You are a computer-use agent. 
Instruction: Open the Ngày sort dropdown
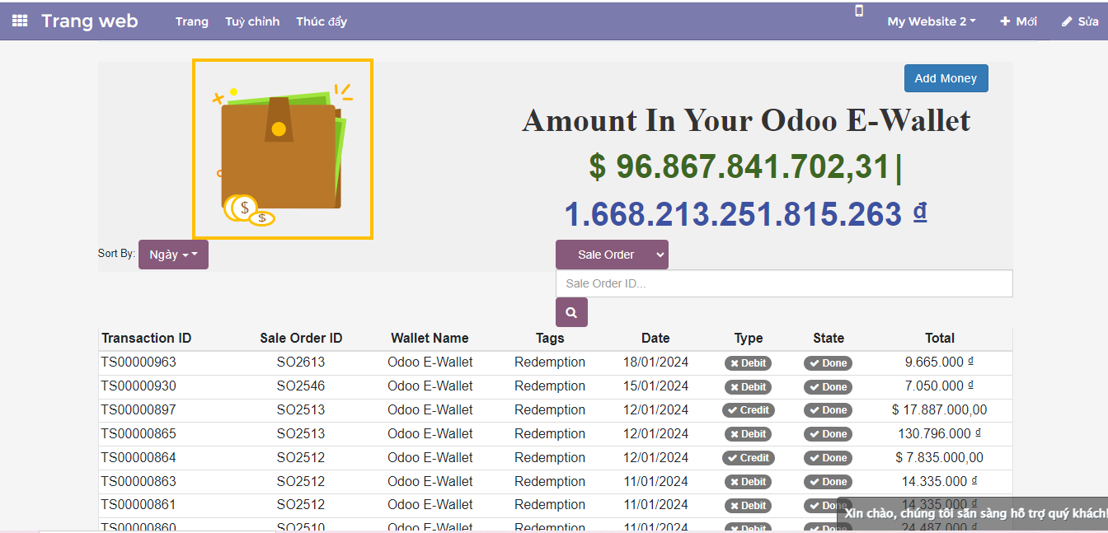coord(173,255)
